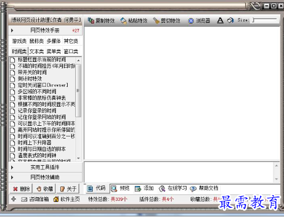Image resolution: width=284 pixels, height=219 pixels.
Task: Expand the 网页特效手册 section
Action: (45, 30)
